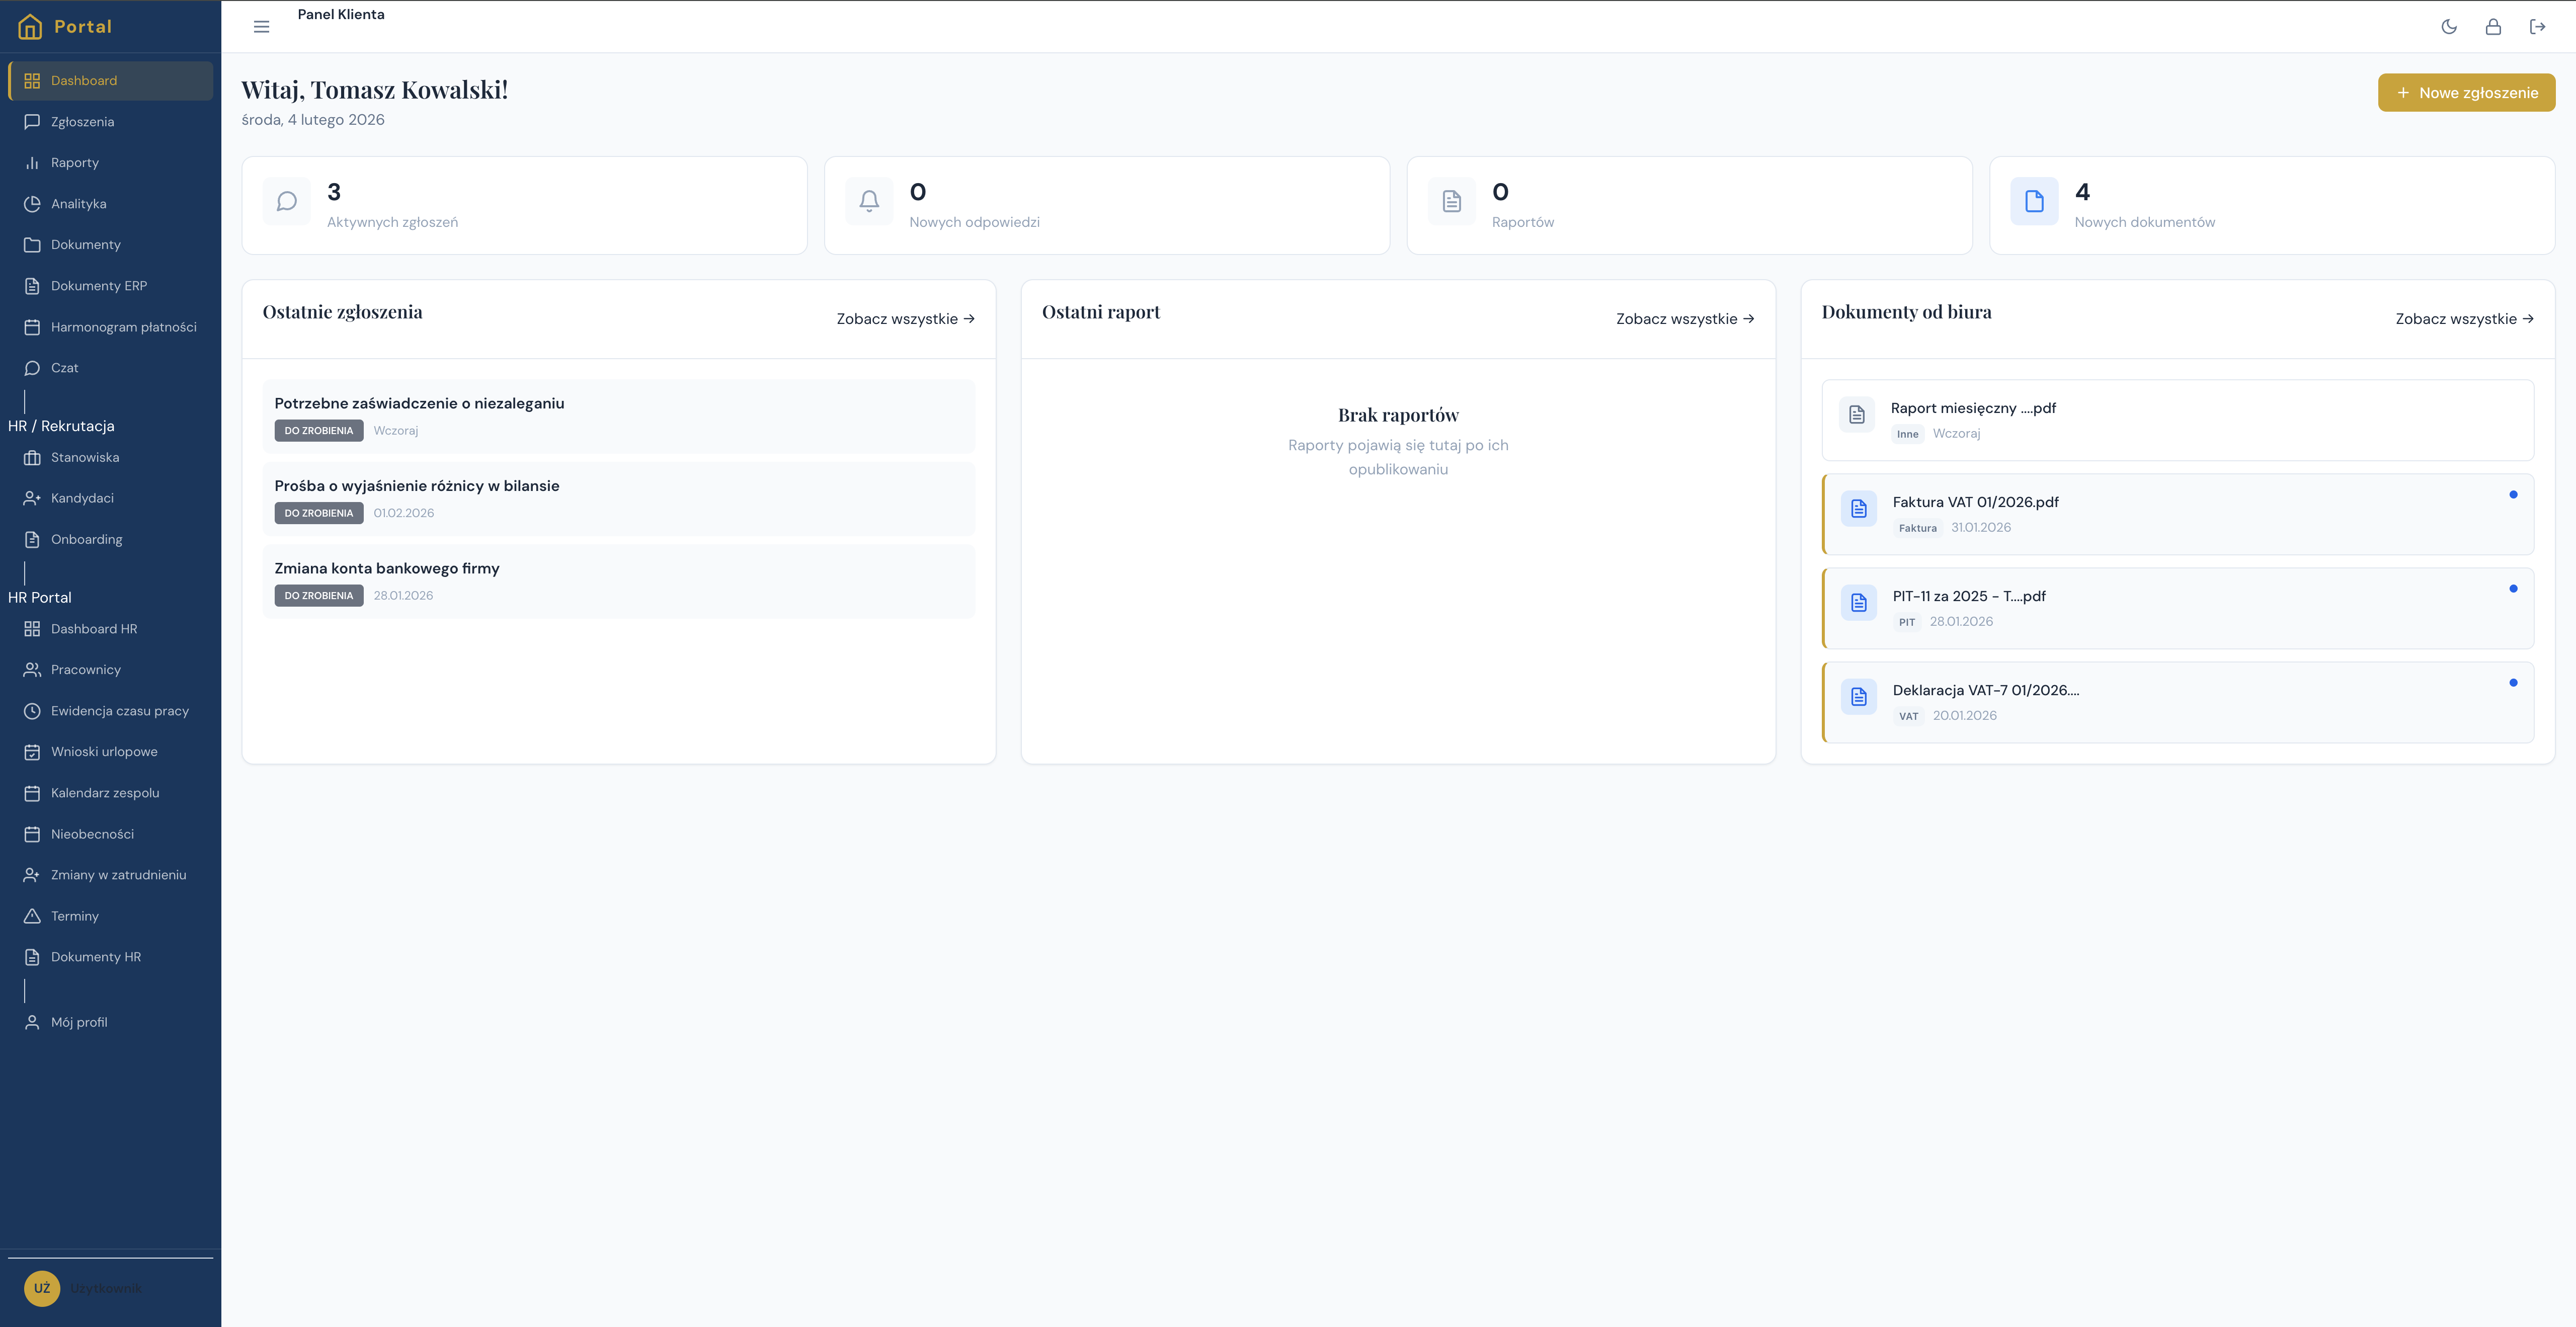
Task: Click the user avatar at the bottom left
Action: click(43, 1288)
